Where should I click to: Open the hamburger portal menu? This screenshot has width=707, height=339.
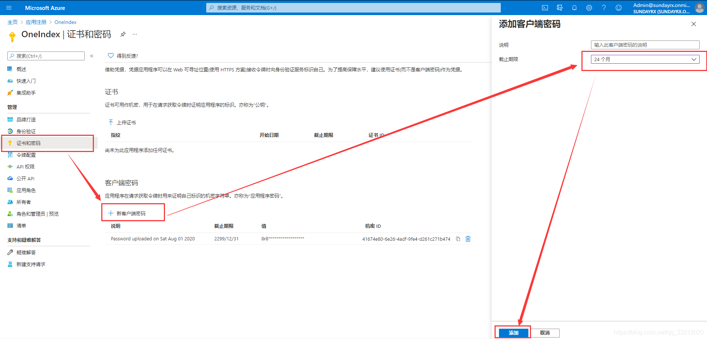point(9,8)
